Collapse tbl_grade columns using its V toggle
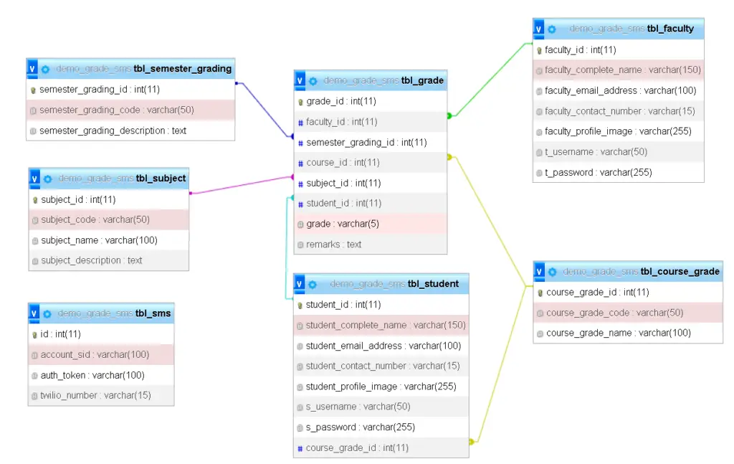This screenshot has width=734, height=464. click(x=299, y=80)
